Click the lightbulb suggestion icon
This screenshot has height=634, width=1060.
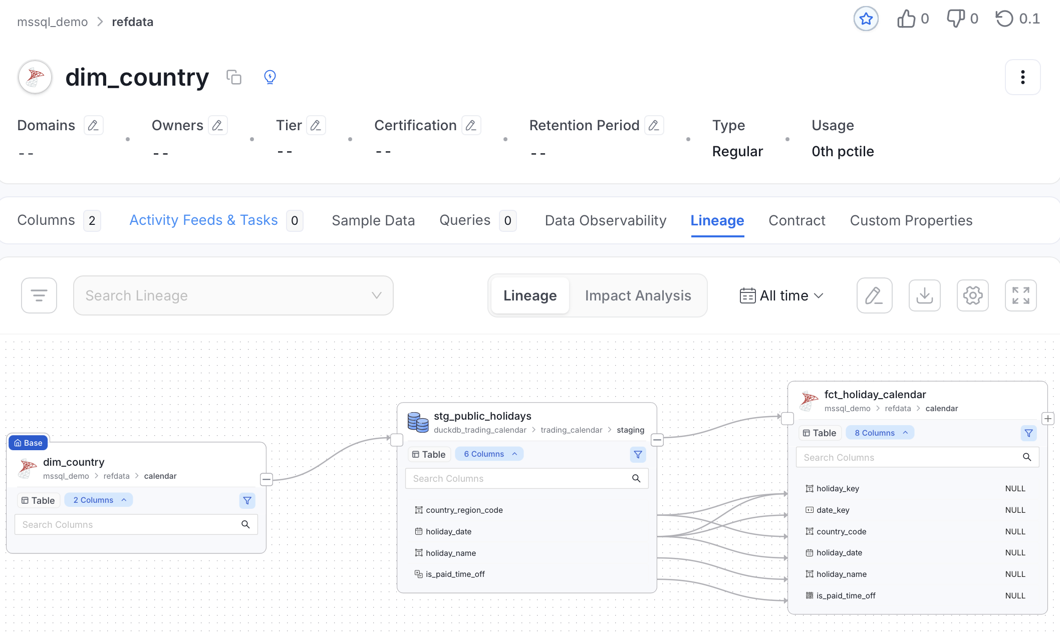[x=270, y=77]
